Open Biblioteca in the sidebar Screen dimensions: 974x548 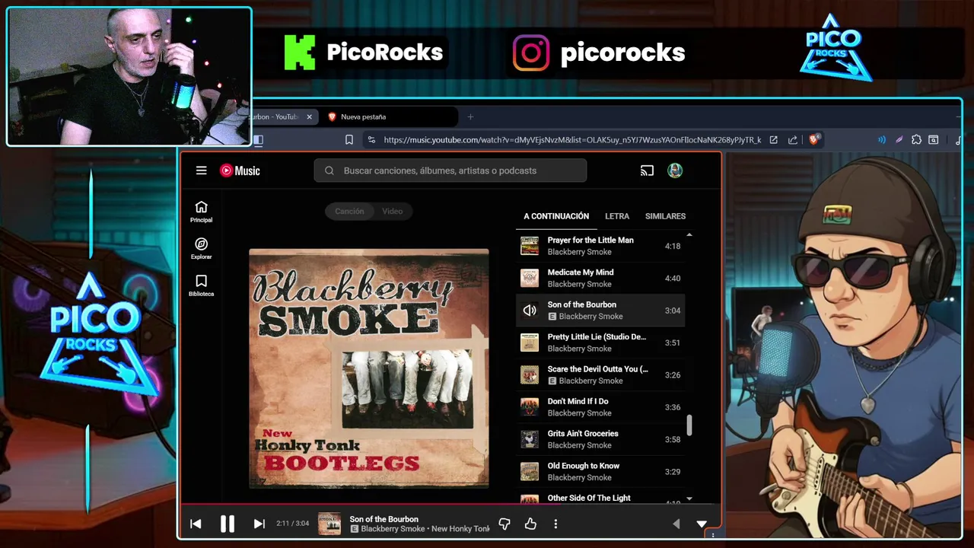coord(201,285)
